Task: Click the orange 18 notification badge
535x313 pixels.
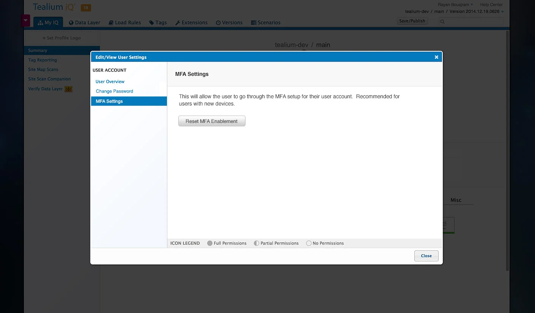Action: 86,8
